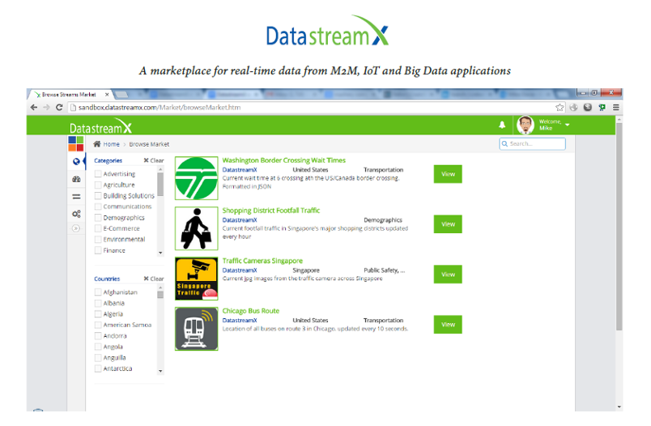Open Chicago Bus Route title link

tap(251, 311)
